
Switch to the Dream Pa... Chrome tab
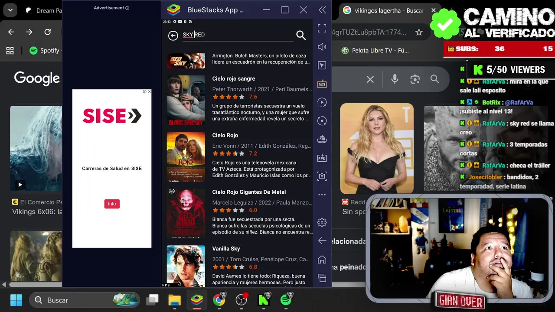43,10
